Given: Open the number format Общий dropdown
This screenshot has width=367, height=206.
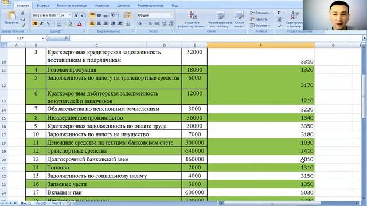Looking at the screenshot, I should (x=171, y=15).
